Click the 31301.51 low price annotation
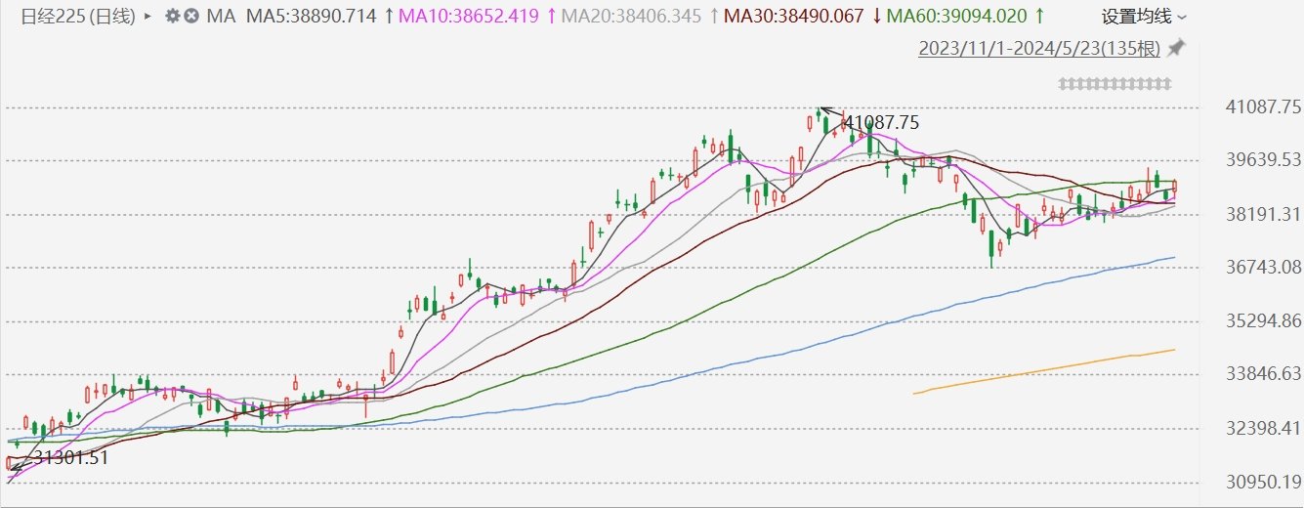Image resolution: width=1304 pixels, height=508 pixels. click(68, 456)
